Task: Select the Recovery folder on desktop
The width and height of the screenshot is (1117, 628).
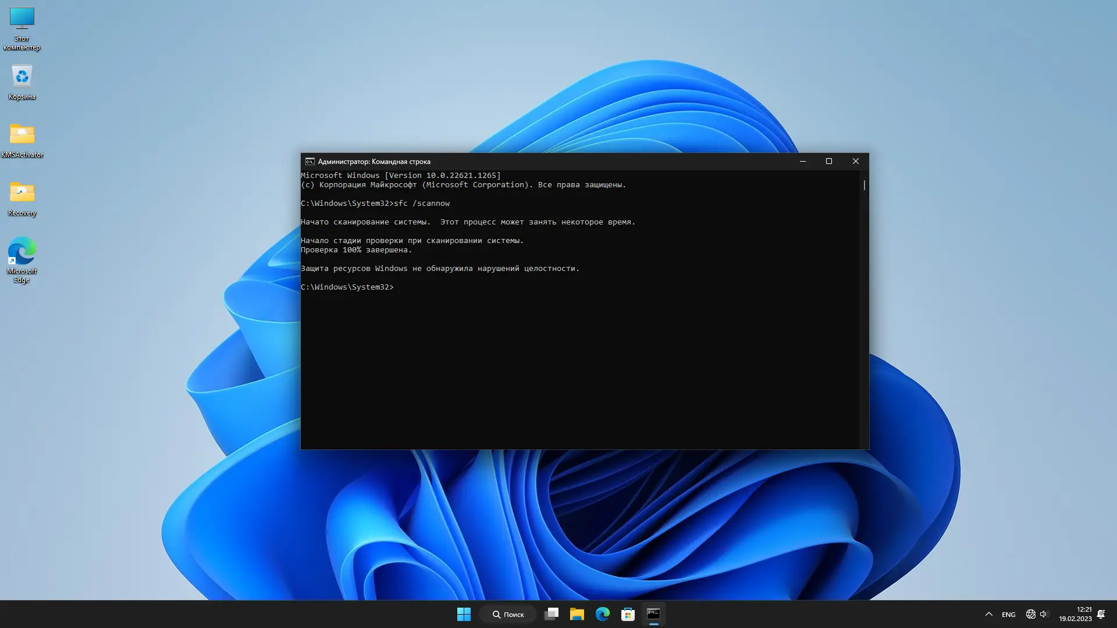Action: tap(22, 198)
